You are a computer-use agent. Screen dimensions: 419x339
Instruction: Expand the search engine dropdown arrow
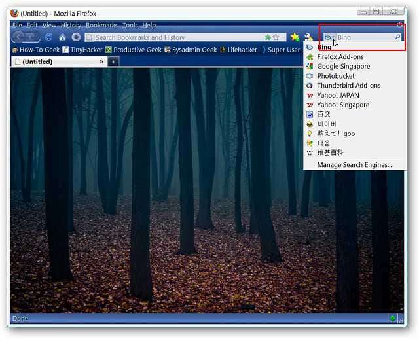pyautogui.click(x=334, y=38)
